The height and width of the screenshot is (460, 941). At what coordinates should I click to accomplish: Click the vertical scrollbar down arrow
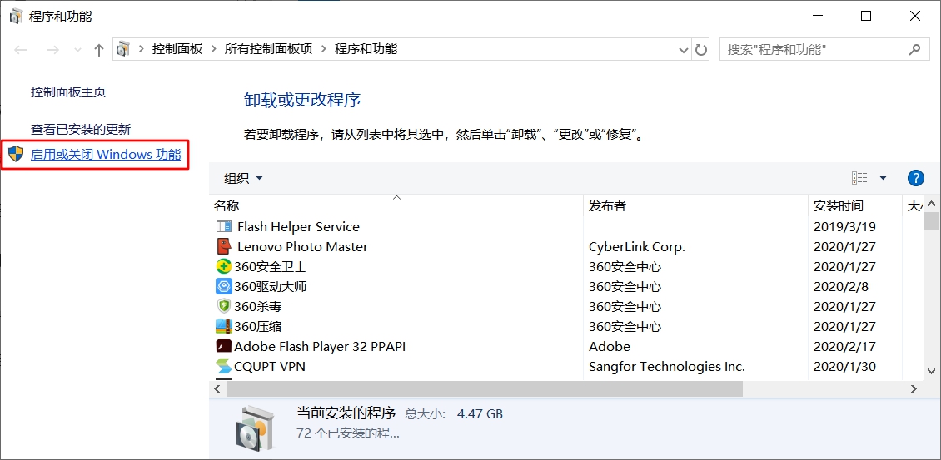pos(931,371)
